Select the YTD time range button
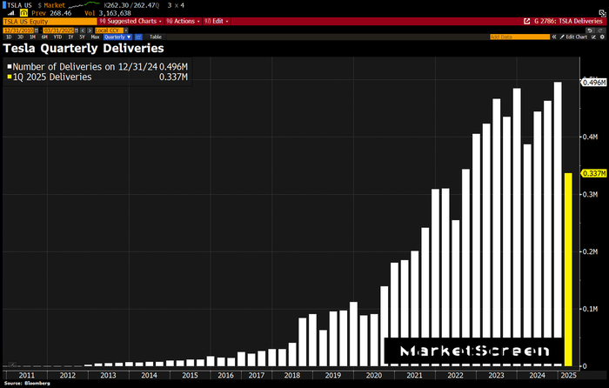Image resolution: width=609 pixels, height=388 pixels. click(x=55, y=37)
